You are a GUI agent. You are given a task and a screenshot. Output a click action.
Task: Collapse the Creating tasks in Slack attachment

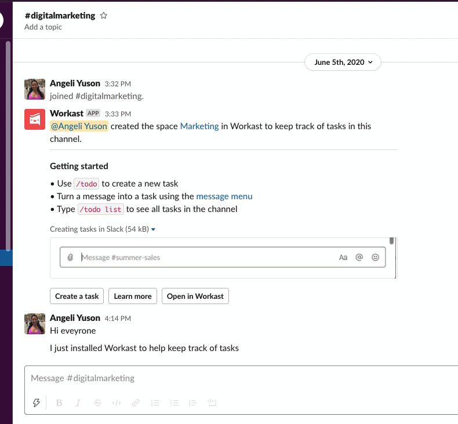tap(153, 229)
